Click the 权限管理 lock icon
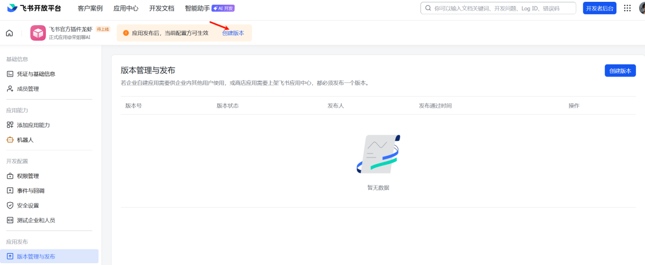645x265 pixels. point(10,176)
